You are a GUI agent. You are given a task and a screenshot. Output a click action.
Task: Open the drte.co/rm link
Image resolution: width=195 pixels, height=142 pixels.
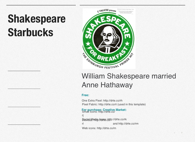pos(128,124)
